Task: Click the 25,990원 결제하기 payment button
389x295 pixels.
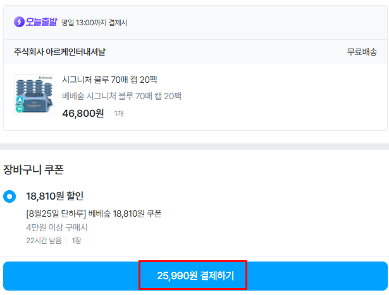Action: pyautogui.click(x=195, y=276)
